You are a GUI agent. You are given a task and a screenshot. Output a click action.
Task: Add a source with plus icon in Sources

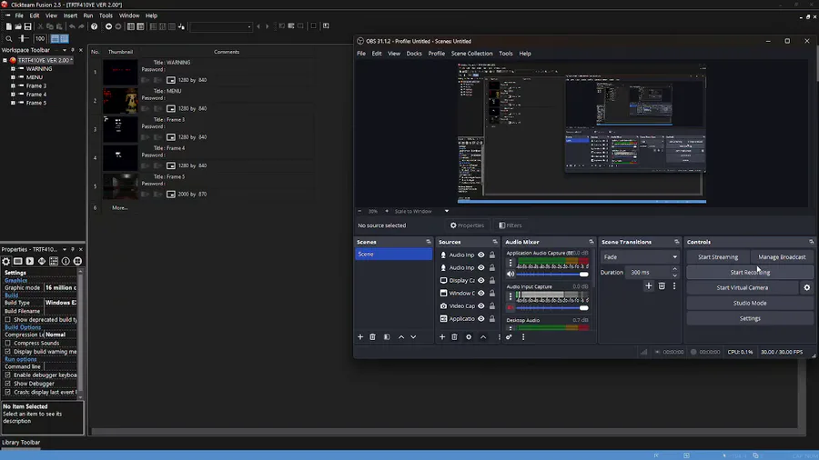click(442, 337)
